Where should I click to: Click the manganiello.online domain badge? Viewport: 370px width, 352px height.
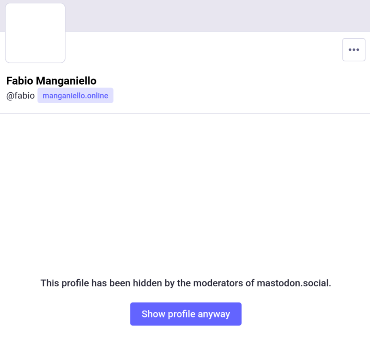[x=75, y=95]
